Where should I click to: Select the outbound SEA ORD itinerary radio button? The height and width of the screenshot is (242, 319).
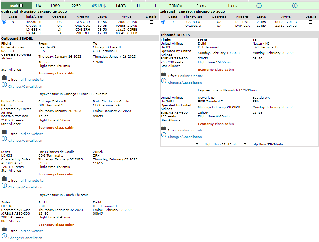pos(4,22)
